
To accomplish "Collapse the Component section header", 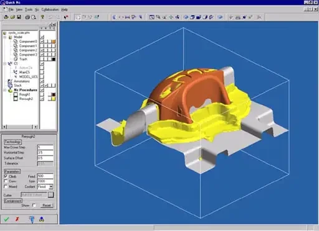I will pyautogui.click(x=13, y=201).
